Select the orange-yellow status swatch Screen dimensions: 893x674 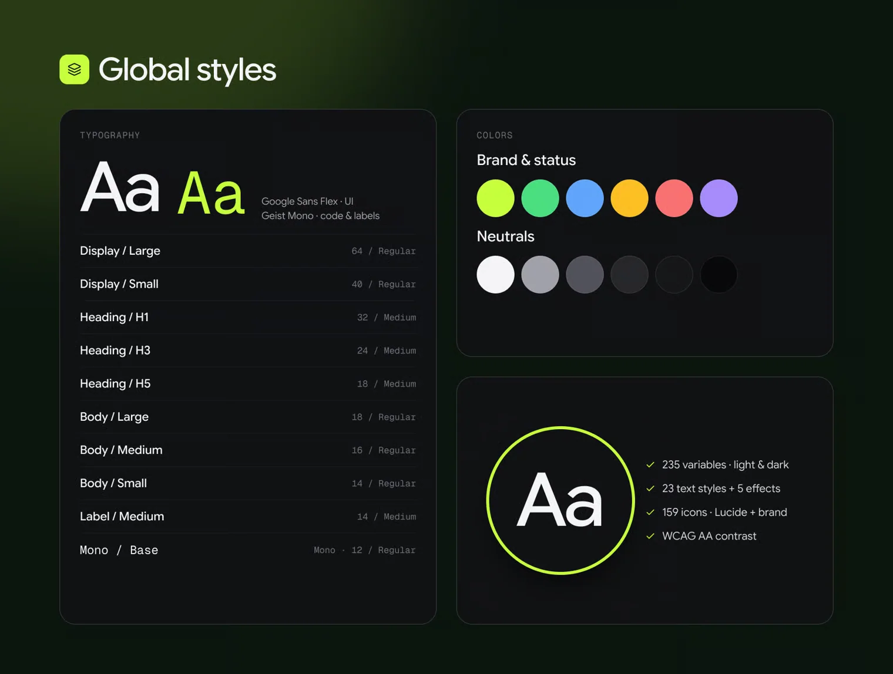[x=629, y=198]
